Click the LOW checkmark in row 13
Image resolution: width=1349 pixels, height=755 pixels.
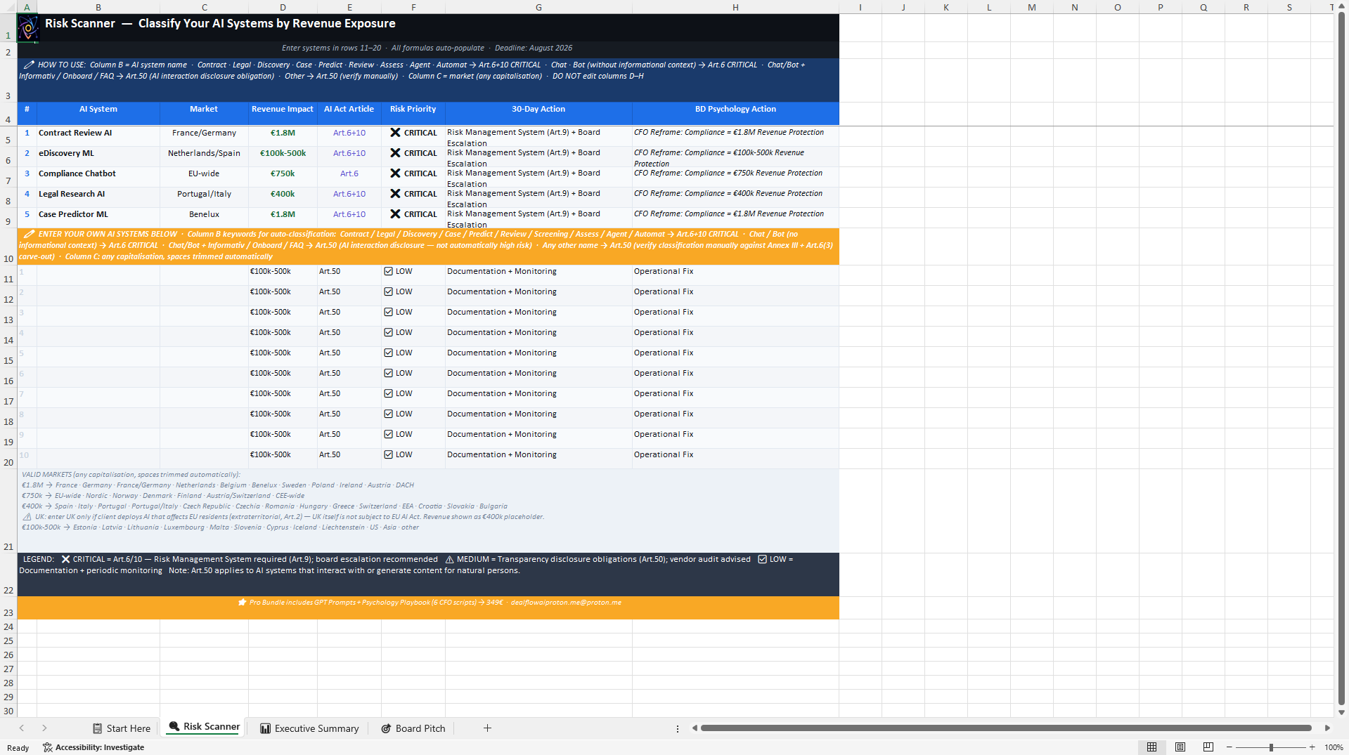(x=389, y=312)
